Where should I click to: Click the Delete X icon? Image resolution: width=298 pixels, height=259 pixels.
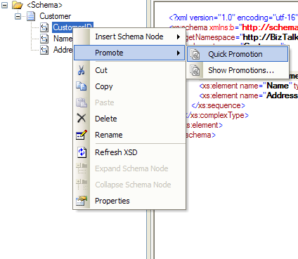(82, 118)
